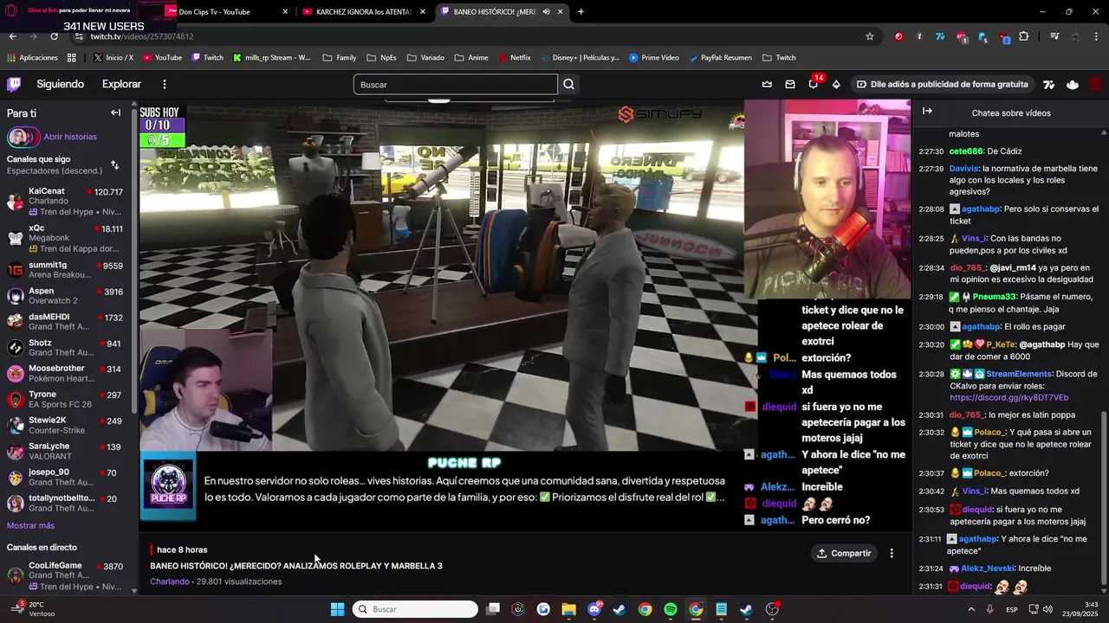This screenshot has height=623, width=1109.
Task: Switch to KARCHEZ IGNORA tab
Action: tap(365, 12)
